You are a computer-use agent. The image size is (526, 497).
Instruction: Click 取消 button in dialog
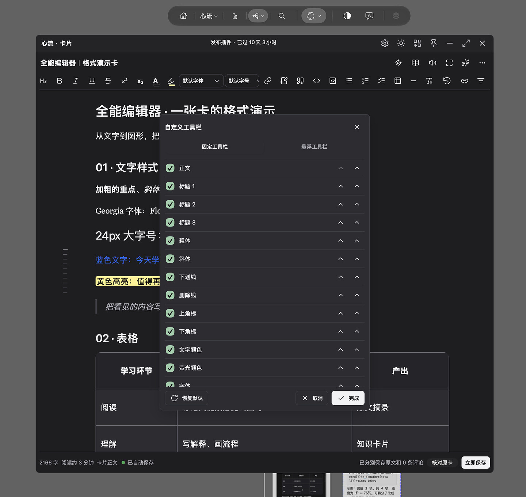click(x=312, y=398)
